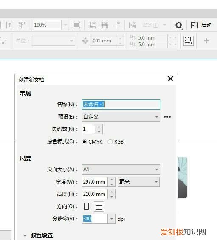Select landscape orientation icon

[99, 206]
